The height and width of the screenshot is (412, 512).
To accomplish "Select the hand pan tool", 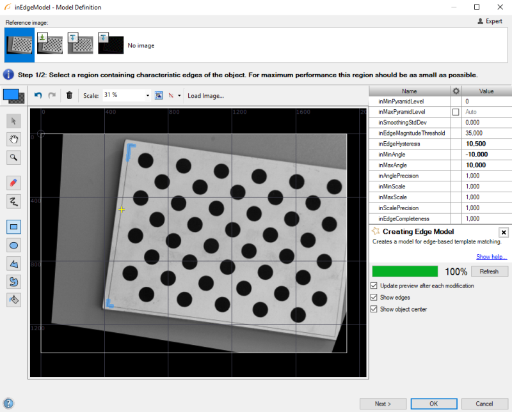I will click(14, 139).
